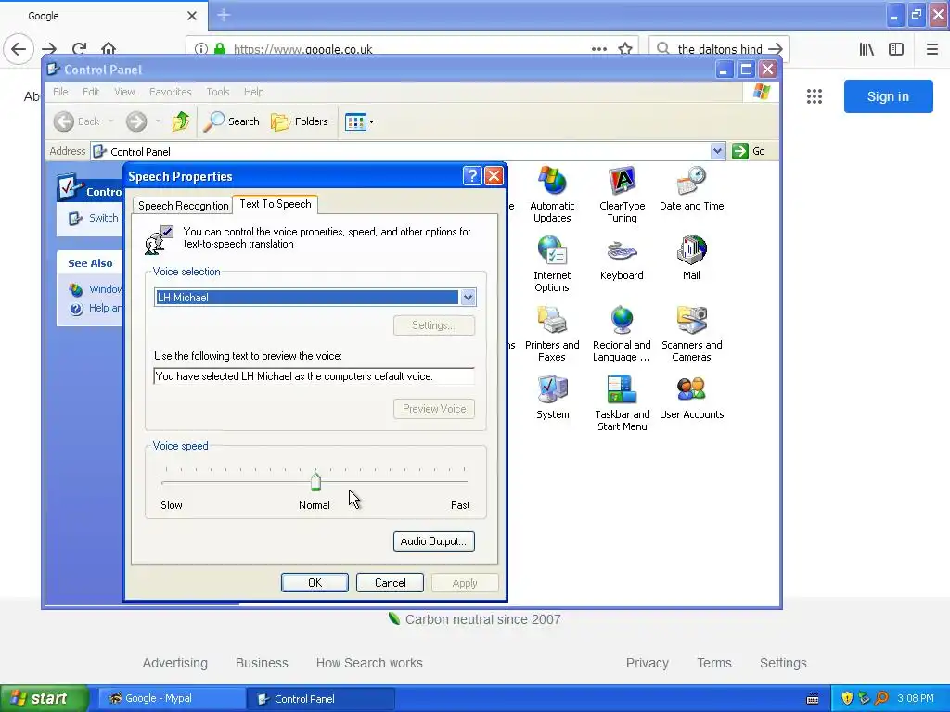Open User Accounts icon
950x712 pixels.
pyautogui.click(x=691, y=397)
